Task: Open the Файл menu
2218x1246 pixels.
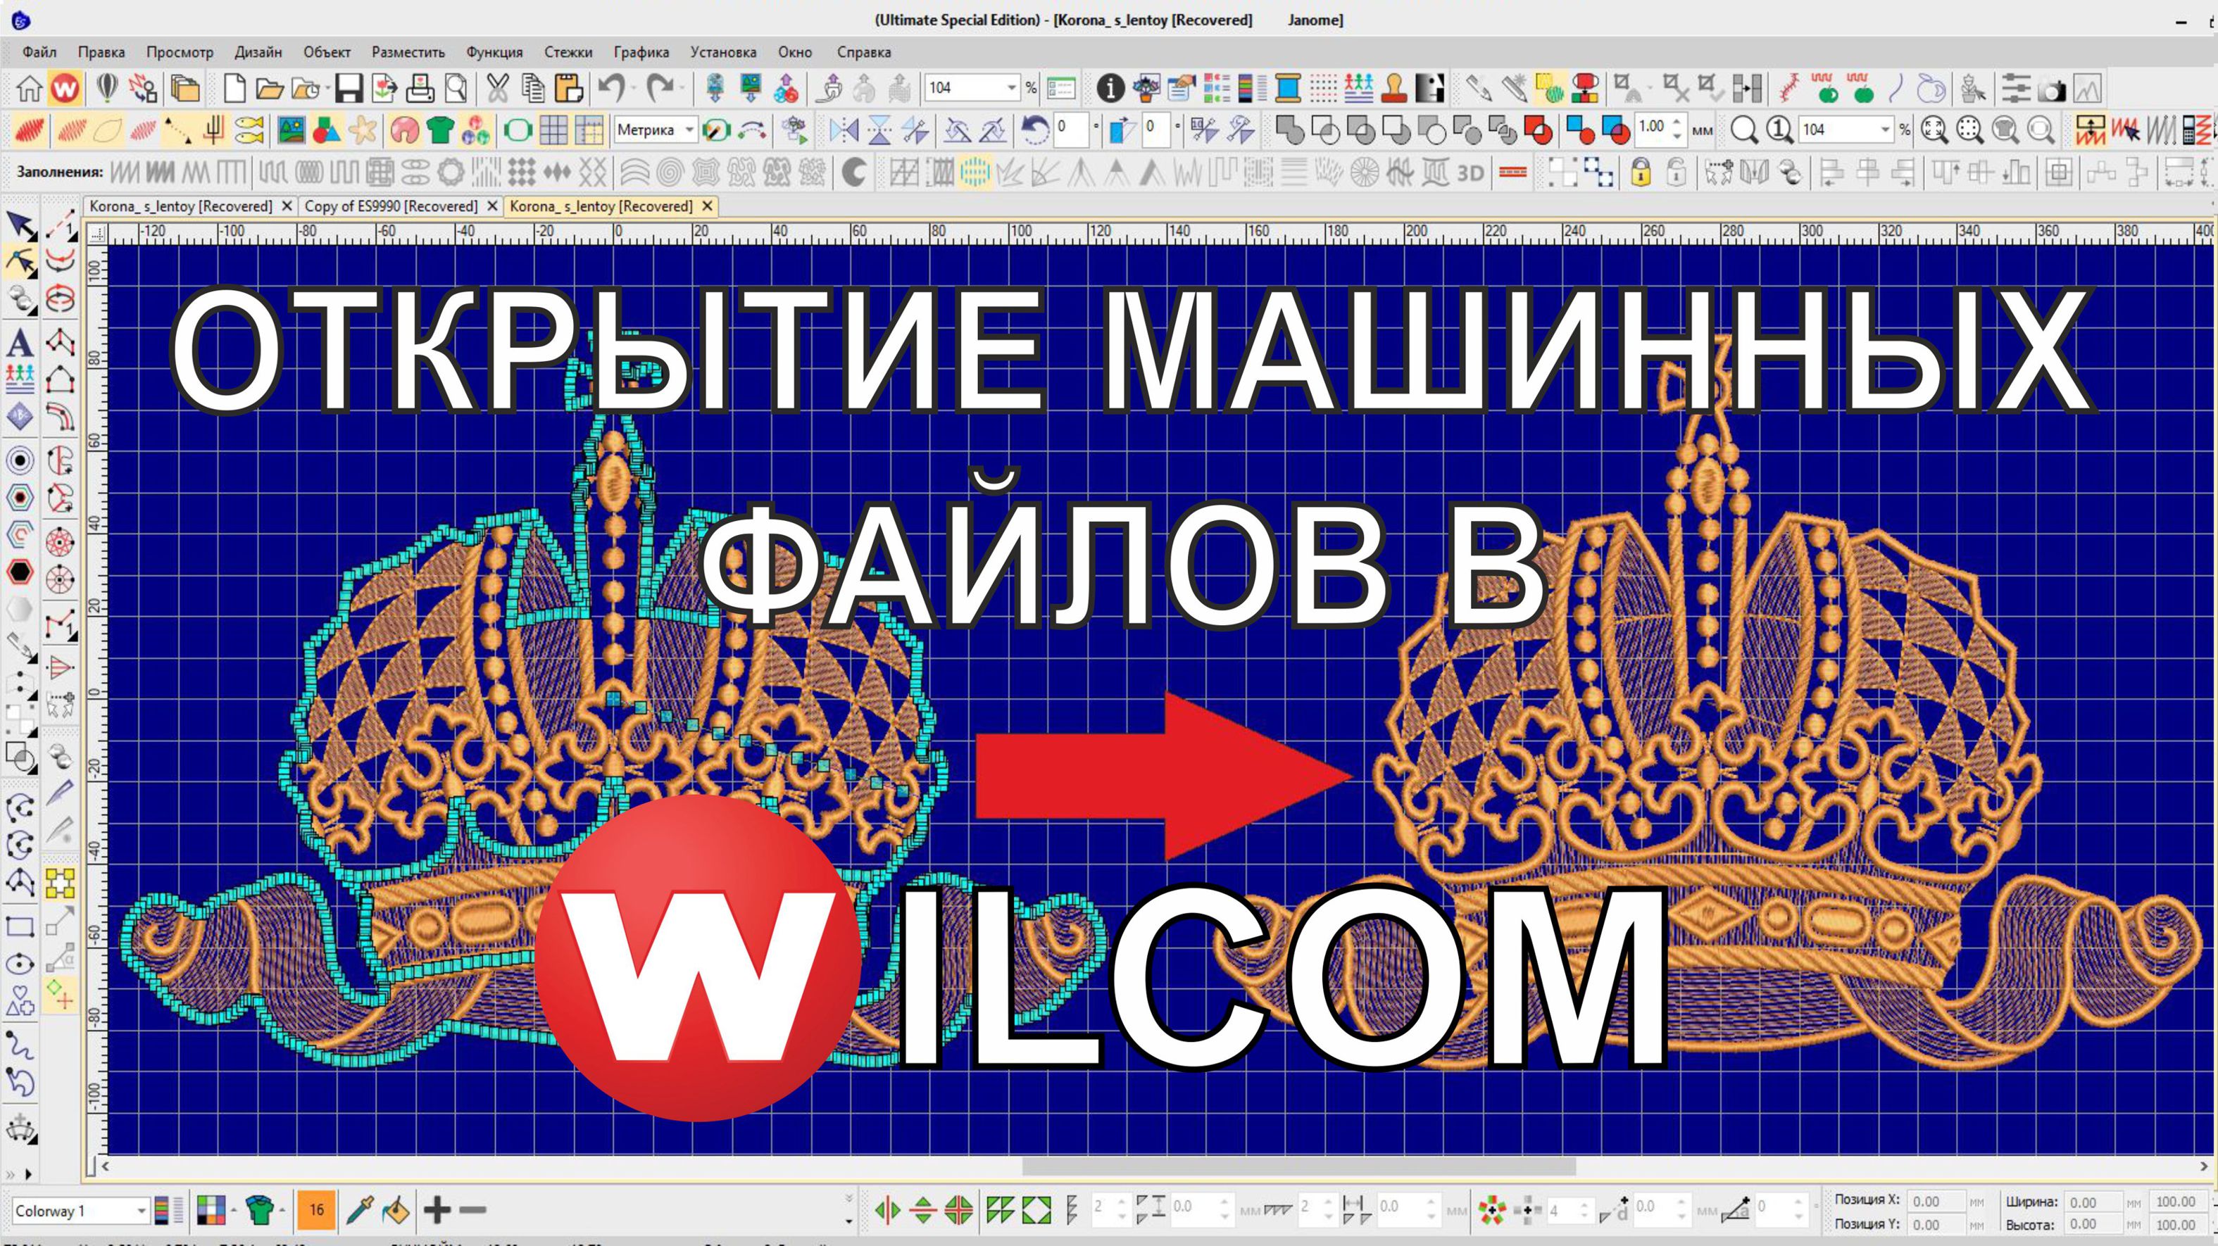Action: pyautogui.click(x=39, y=51)
